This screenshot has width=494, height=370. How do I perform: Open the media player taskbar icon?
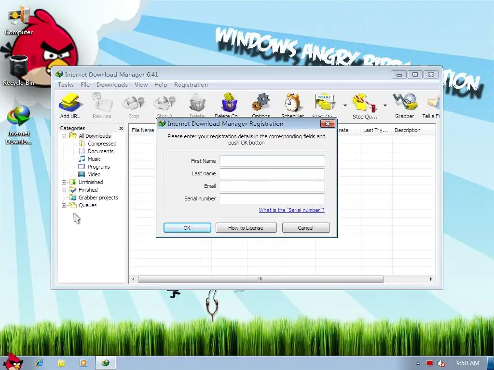click(x=83, y=363)
